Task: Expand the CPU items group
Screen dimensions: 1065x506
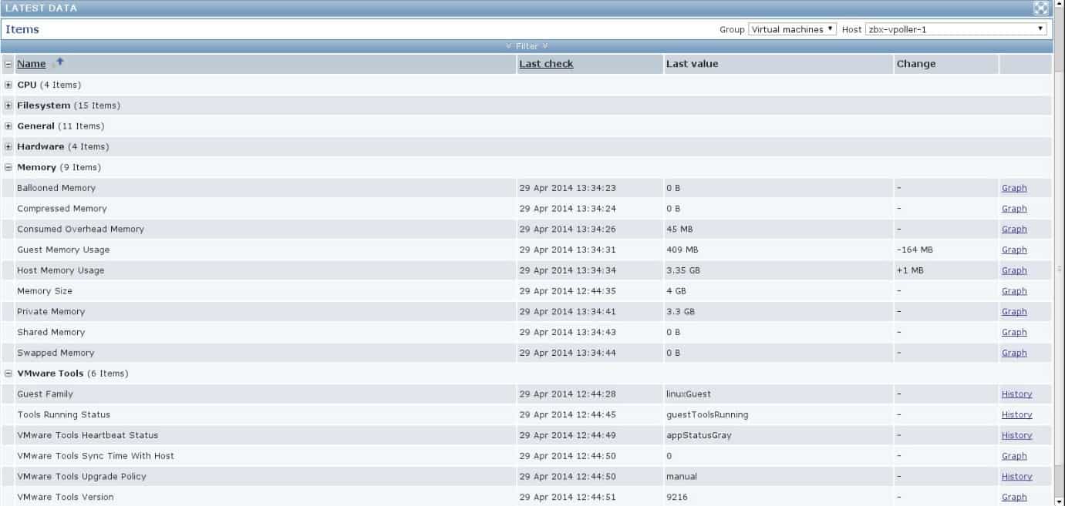Action: 8,85
